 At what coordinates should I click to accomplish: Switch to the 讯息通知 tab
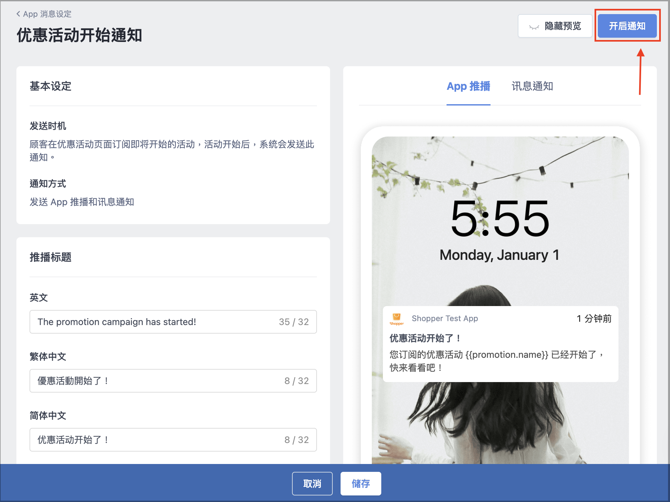point(532,86)
